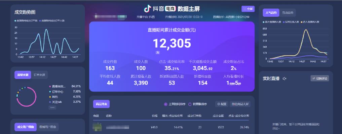Click the 累计观看人数 value 3,390

tap(141, 83)
